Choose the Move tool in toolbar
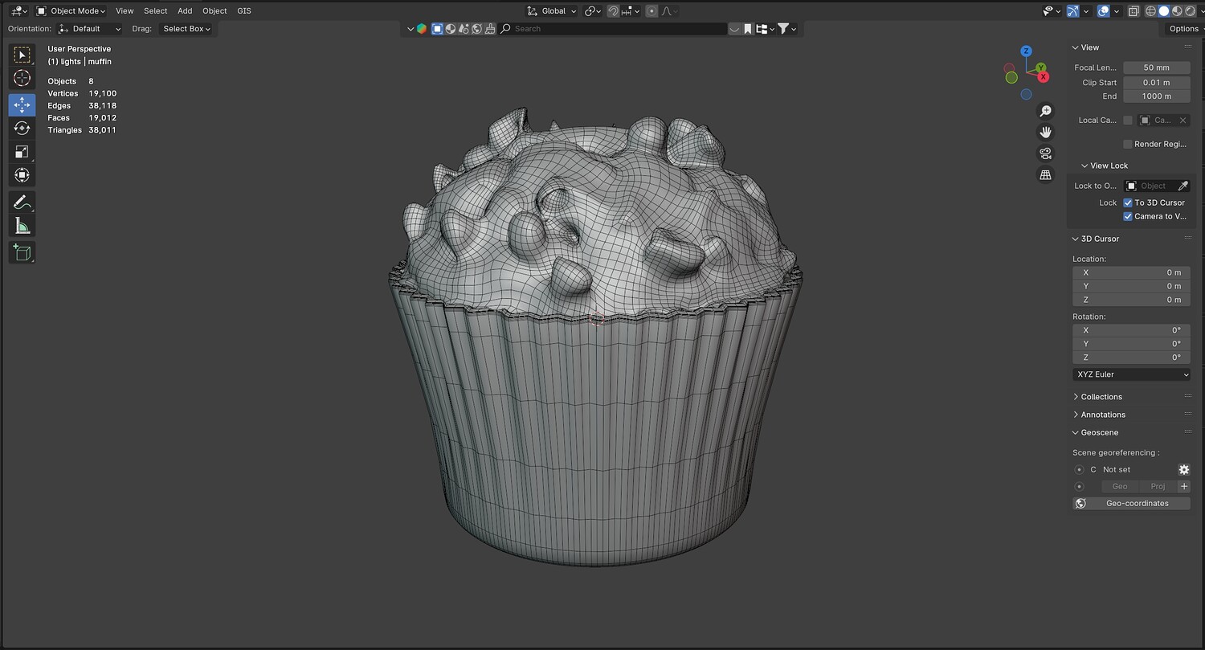Viewport: 1205px width, 650px height. [x=22, y=104]
